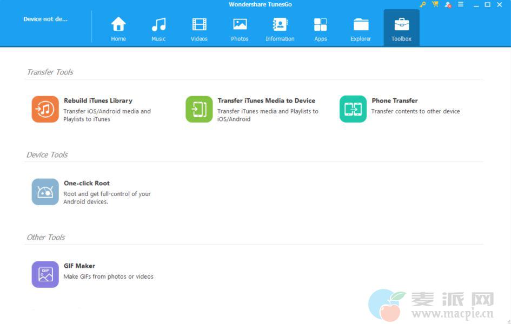
Task: Open the Explorer file browser
Action: click(361, 25)
